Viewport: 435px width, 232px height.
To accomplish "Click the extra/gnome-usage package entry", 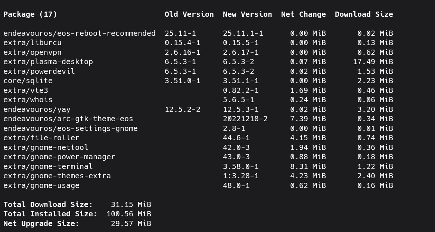I will tap(41, 186).
